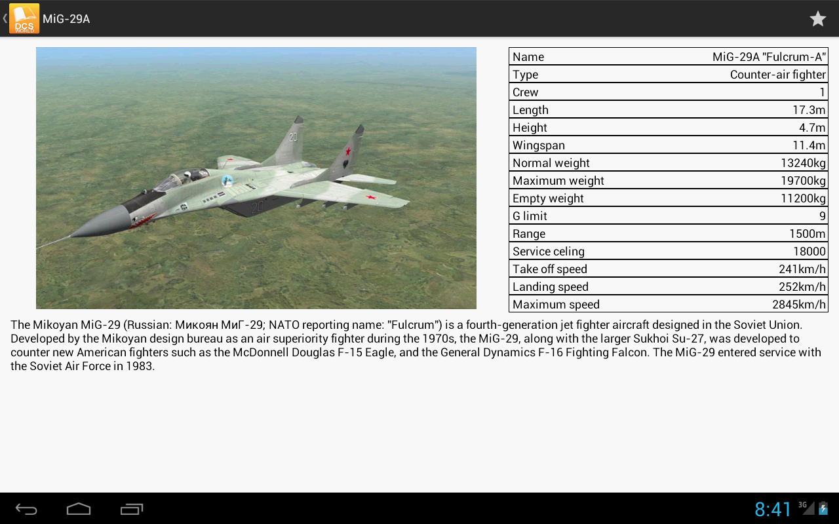
Task: Tap the 3G signal indicator
Action: [x=806, y=508]
